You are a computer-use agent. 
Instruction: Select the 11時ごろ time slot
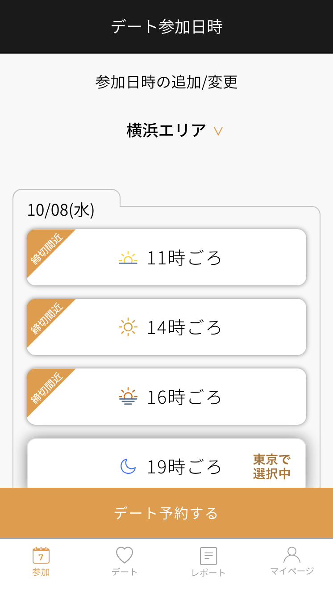click(x=184, y=258)
